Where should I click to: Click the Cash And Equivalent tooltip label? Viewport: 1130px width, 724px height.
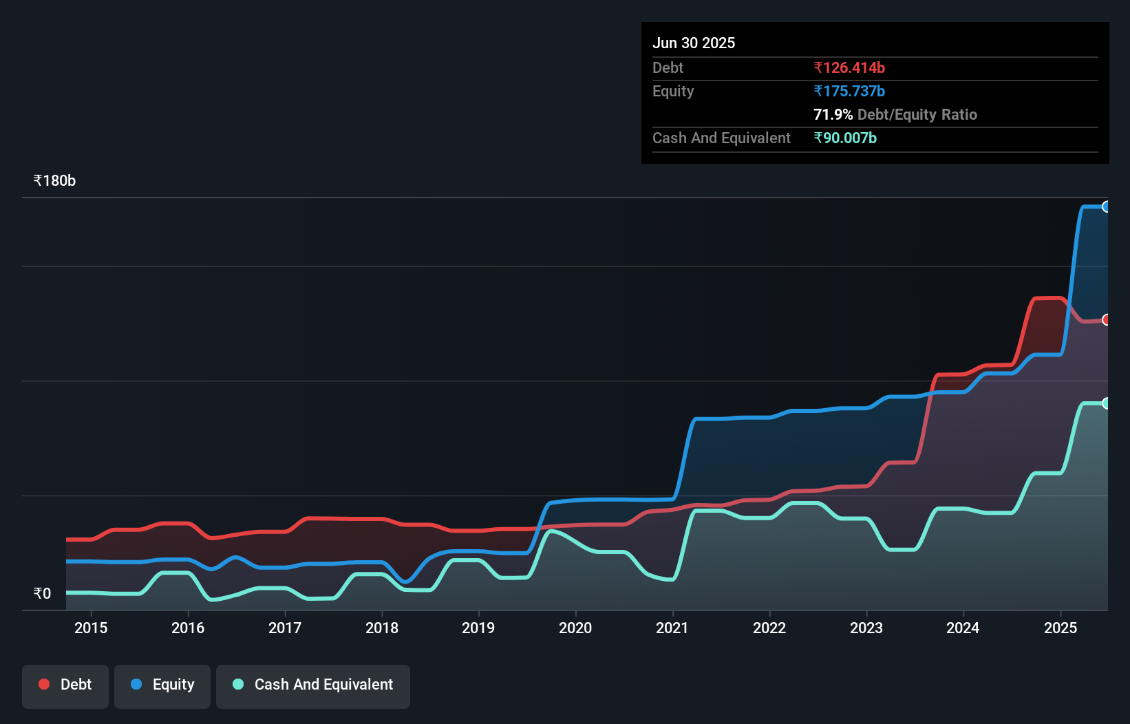(x=721, y=138)
